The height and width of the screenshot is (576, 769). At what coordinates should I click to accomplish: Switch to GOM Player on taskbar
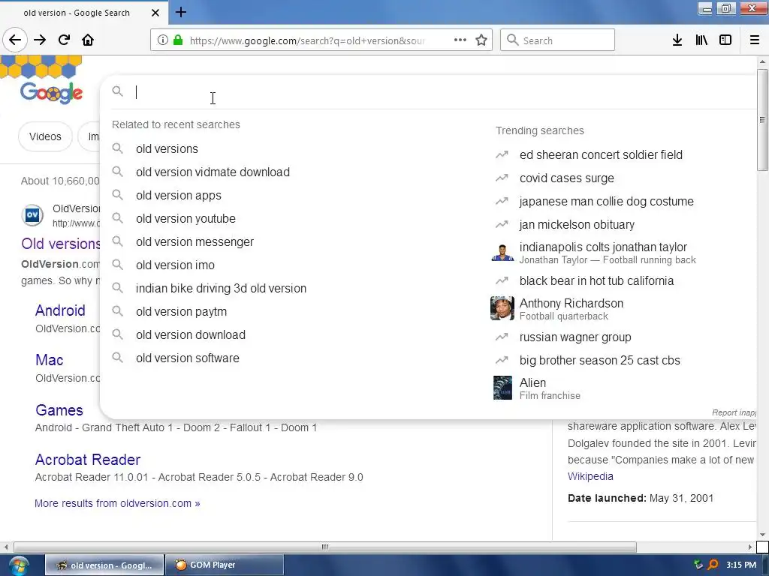pos(224,565)
